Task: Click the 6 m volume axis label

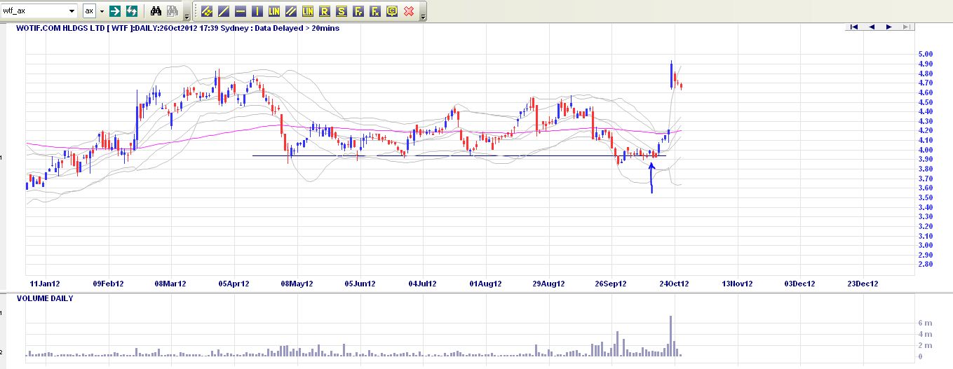Action: pyautogui.click(x=924, y=323)
